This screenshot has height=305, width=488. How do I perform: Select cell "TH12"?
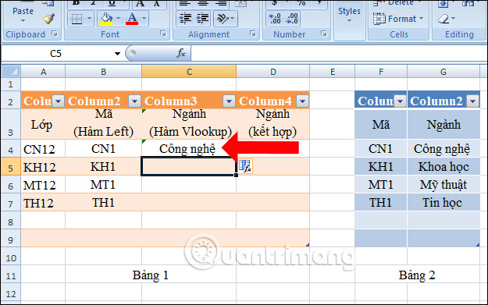[43, 203]
